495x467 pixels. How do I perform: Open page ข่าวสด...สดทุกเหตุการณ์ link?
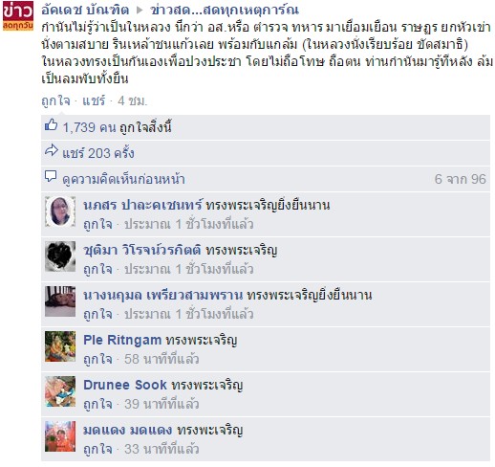click(x=225, y=11)
